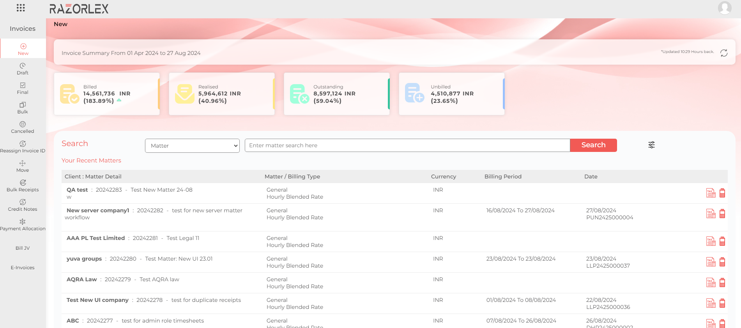Click tax invoice icon for Test New UI company
Screen dimensions: 741x328
click(x=711, y=303)
